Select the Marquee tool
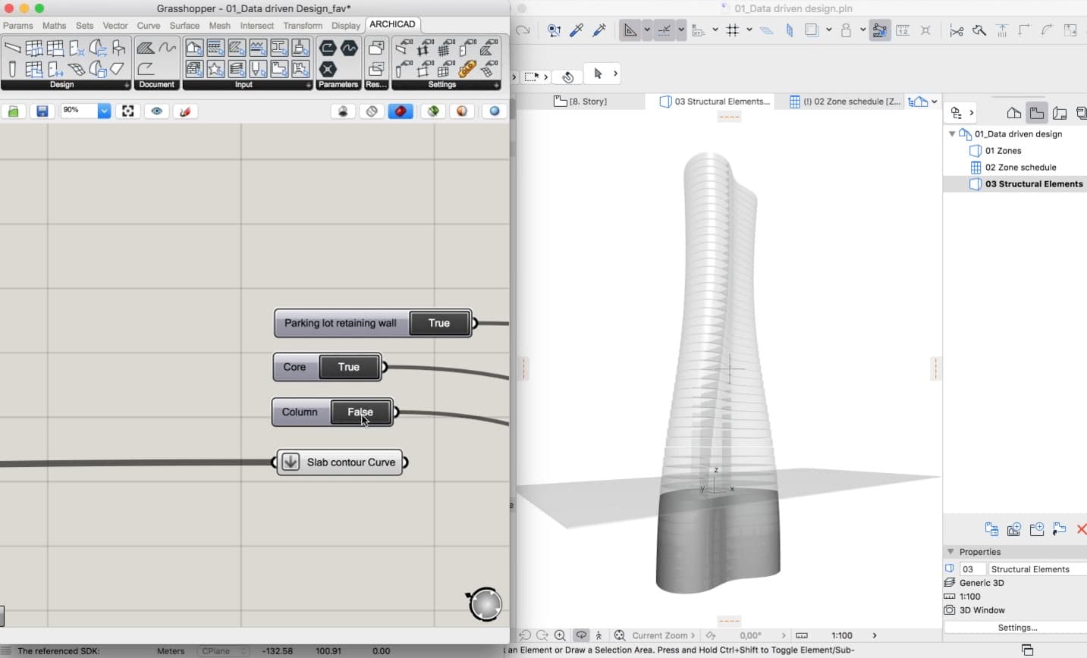 point(531,77)
